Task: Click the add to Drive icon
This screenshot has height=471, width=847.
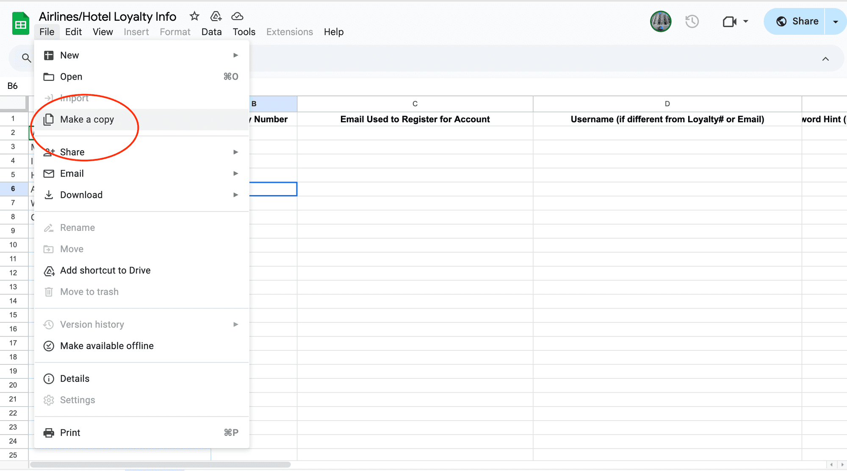Action: [x=216, y=16]
